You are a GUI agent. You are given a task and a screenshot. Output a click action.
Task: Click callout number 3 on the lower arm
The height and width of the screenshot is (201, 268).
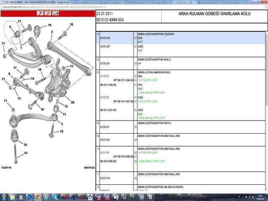62,124
